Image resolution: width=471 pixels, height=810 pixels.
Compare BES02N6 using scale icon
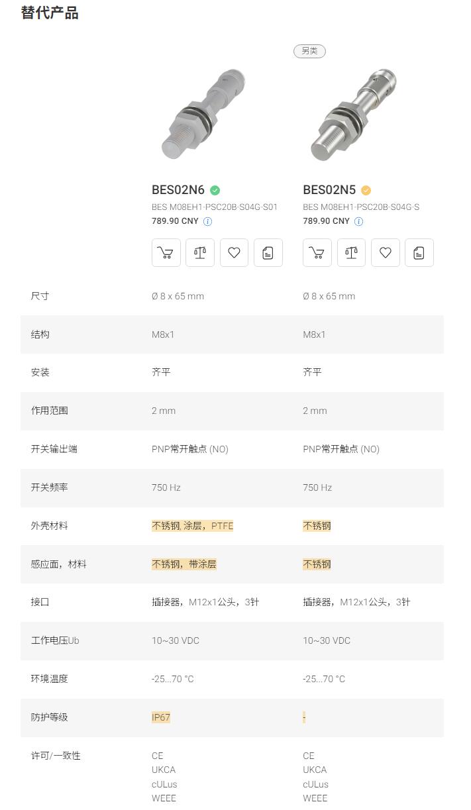[x=200, y=253]
